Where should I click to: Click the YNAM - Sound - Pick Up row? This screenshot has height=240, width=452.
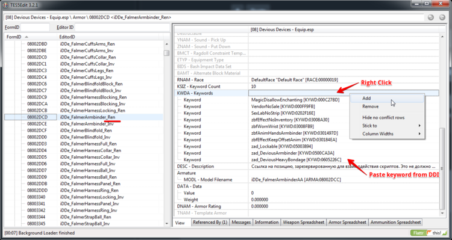(x=306, y=40)
